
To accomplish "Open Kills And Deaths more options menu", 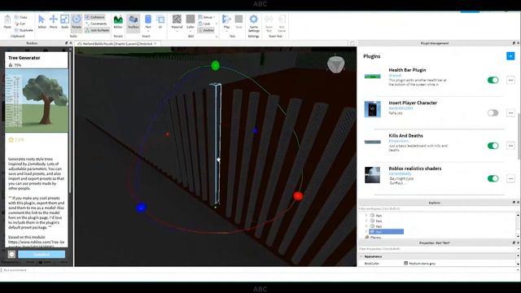I will point(510,146).
